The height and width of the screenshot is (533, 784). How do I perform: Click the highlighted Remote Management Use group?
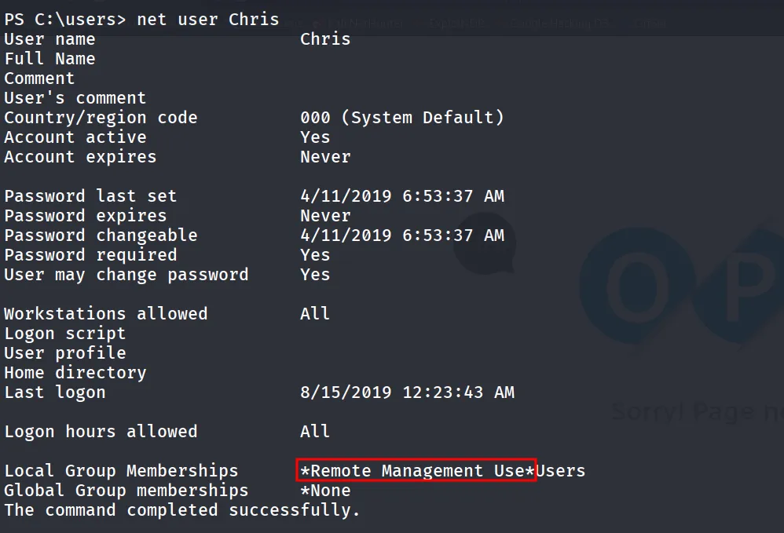tap(416, 470)
